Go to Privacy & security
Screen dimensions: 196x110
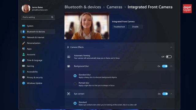[x=38, y=77]
